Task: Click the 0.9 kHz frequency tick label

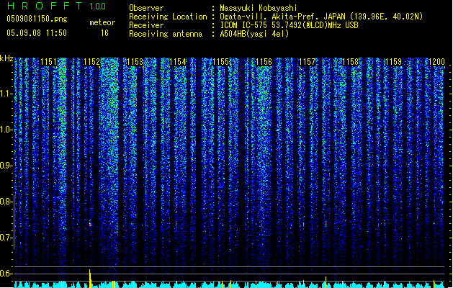Action: (x=6, y=166)
